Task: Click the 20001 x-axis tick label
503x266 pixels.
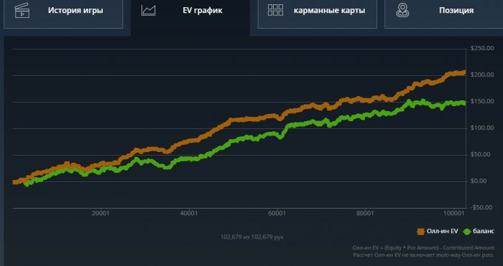Action: [101, 213]
